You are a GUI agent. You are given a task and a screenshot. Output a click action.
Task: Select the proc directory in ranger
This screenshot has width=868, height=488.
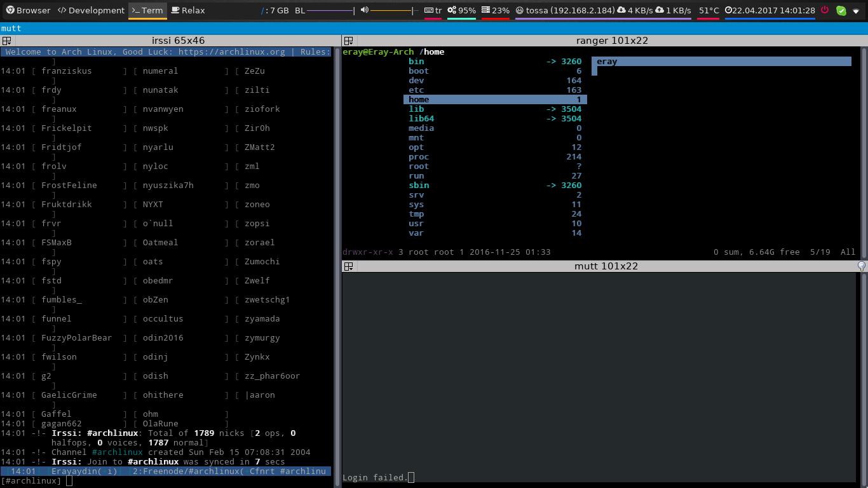click(x=495, y=157)
